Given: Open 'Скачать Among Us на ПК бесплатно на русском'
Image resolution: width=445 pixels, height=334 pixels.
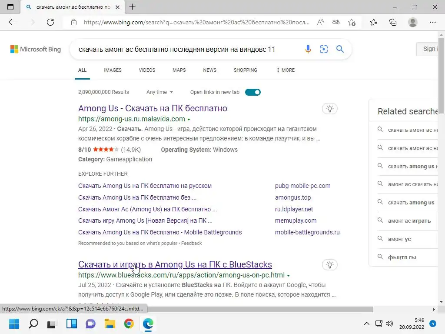Looking at the screenshot, I should click(x=145, y=186).
